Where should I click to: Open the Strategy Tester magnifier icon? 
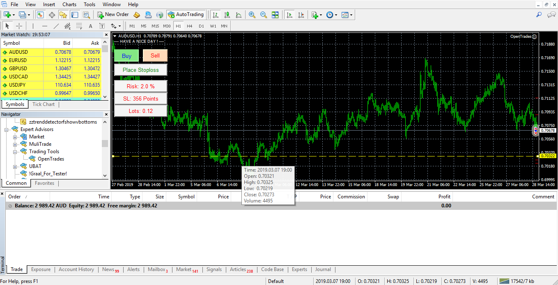click(x=86, y=15)
